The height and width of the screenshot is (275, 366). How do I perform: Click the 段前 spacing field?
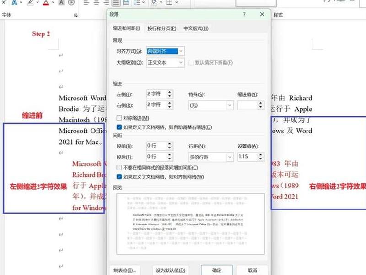pyautogui.click(x=156, y=146)
